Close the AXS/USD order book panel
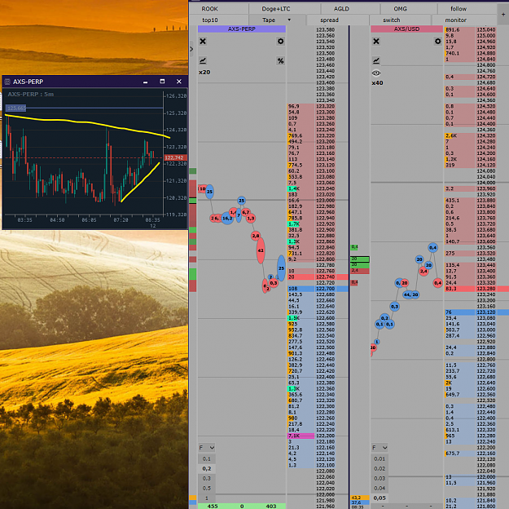The width and height of the screenshot is (509, 509). tap(376, 42)
